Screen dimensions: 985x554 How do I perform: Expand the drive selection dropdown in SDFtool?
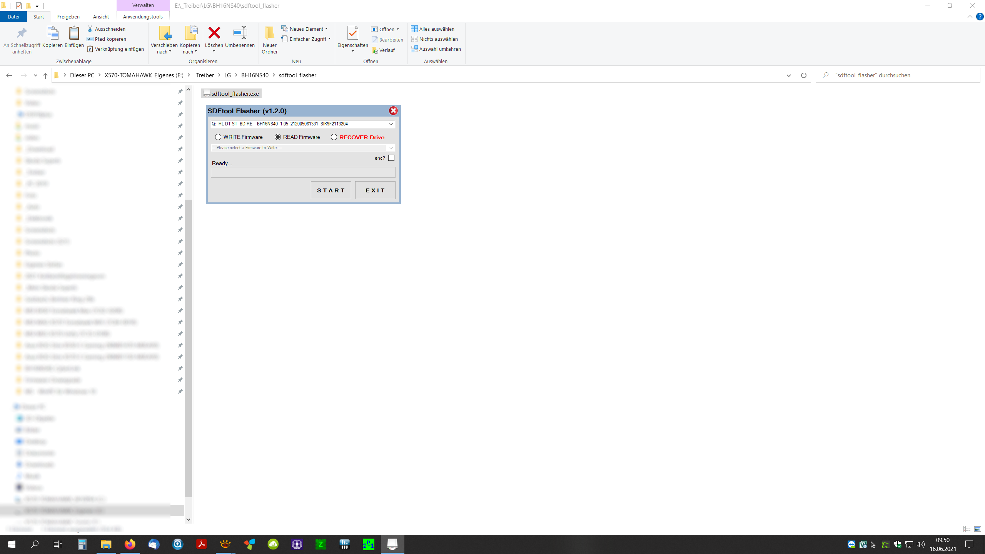(391, 124)
